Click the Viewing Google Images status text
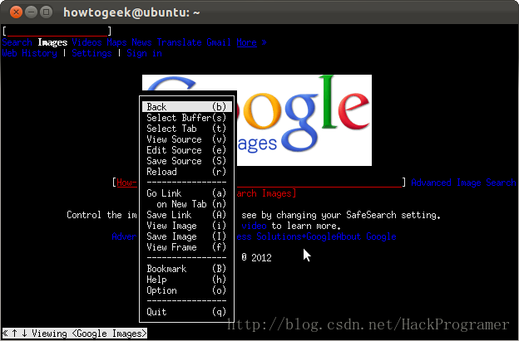The image size is (519, 341). coord(89,334)
